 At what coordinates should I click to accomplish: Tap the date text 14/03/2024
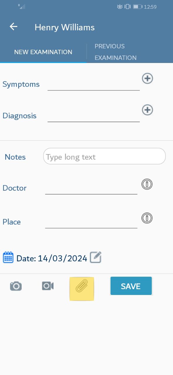coord(62,258)
